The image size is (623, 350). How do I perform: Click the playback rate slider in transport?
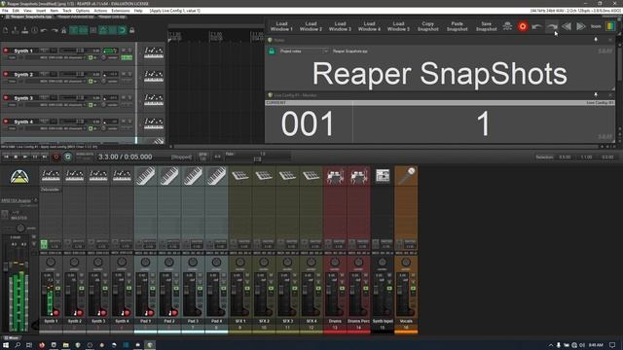pos(257,159)
